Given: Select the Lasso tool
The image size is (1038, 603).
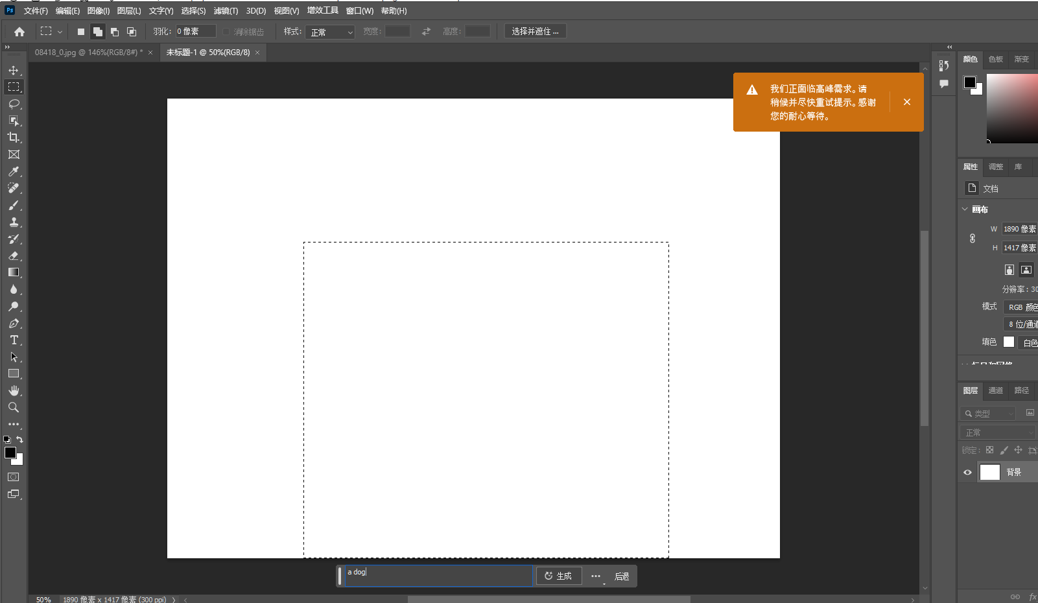Looking at the screenshot, I should 14,104.
